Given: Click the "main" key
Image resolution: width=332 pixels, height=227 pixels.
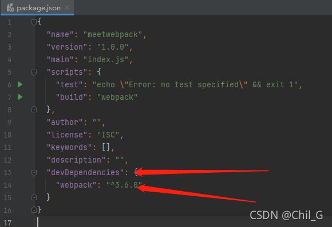Looking at the screenshot, I should [60, 59].
